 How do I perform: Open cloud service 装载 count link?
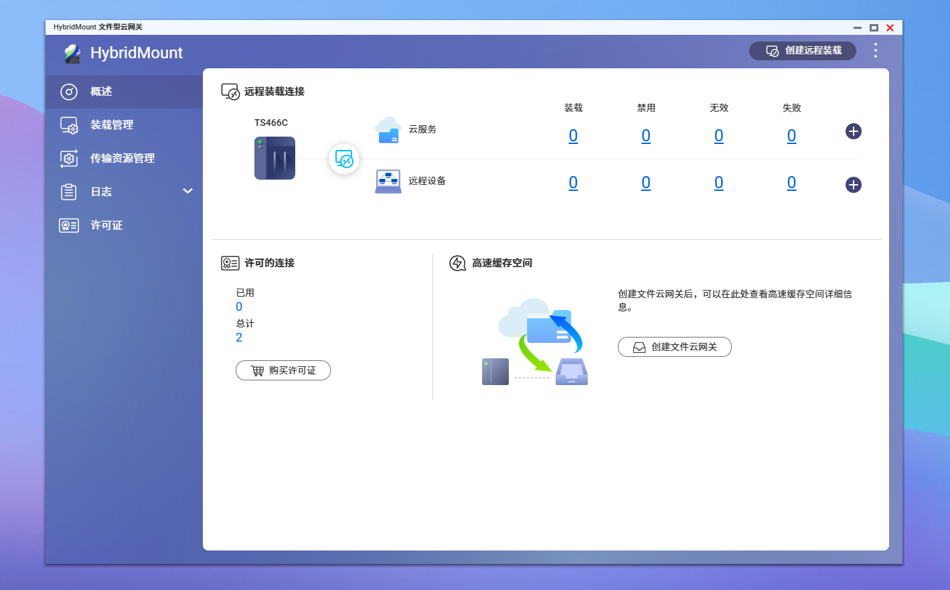(x=573, y=136)
